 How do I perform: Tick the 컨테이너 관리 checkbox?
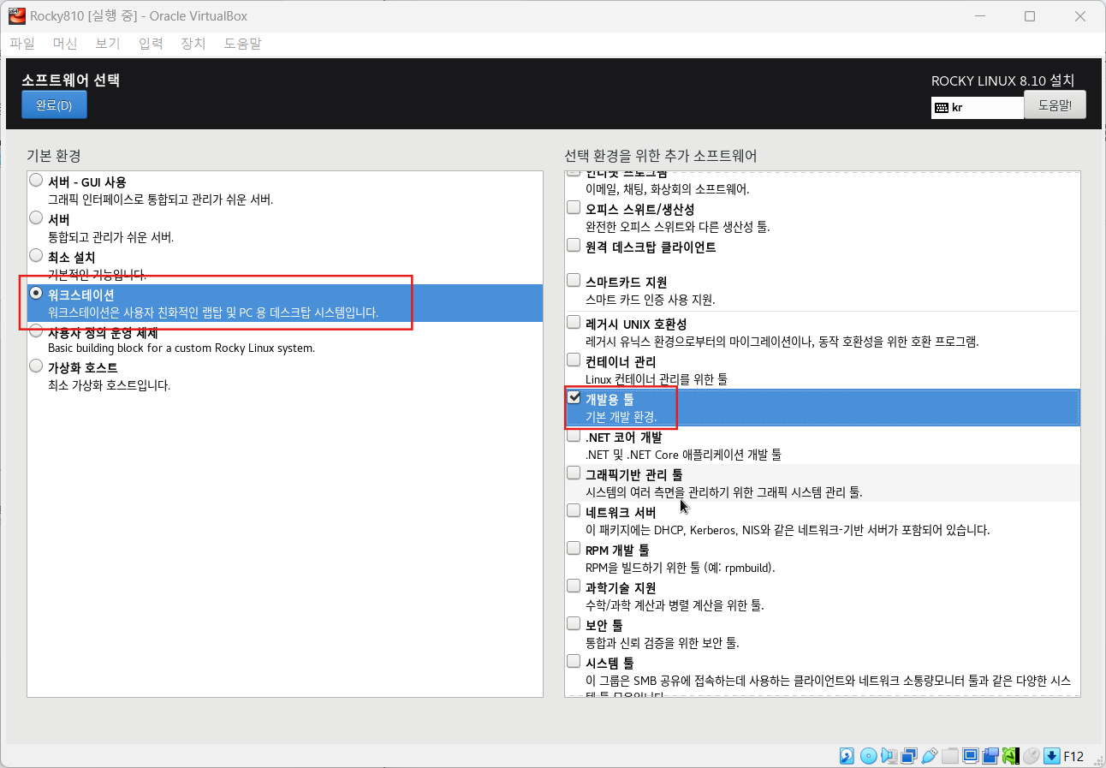click(574, 360)
